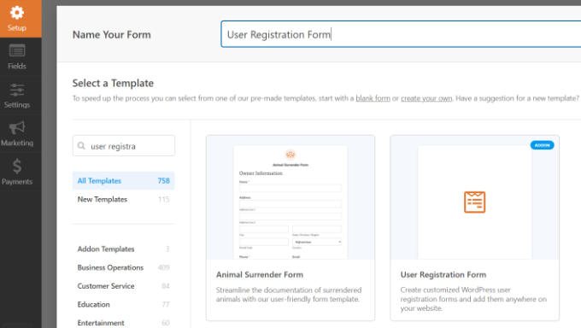This screenshot has height=328, width=581.
Task: Filter by Education category
Action: (123, 305)
